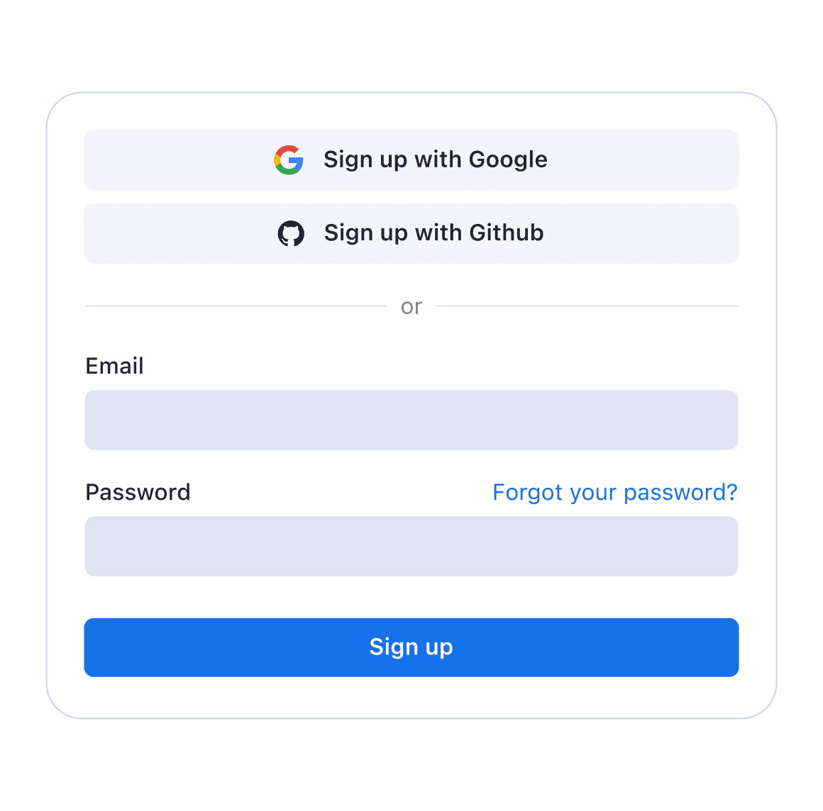Screen dimensions: 823x811
Task: Click the word "Github" in the second button
Action: pyautogui.click(x=507, y=233)
